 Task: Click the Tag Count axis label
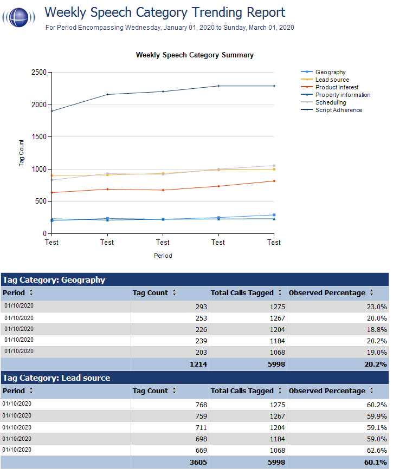click(21, 153)
